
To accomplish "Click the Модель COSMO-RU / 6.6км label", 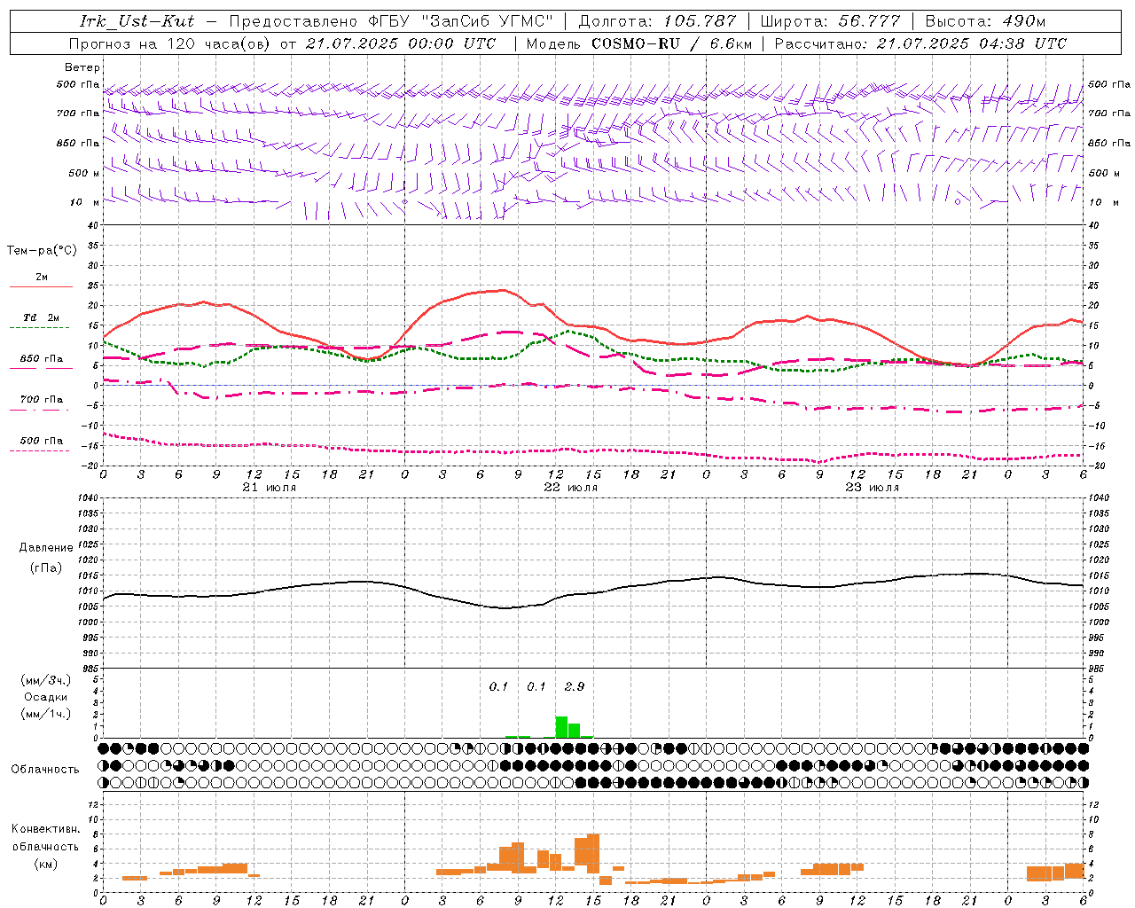I will [638, 43].
